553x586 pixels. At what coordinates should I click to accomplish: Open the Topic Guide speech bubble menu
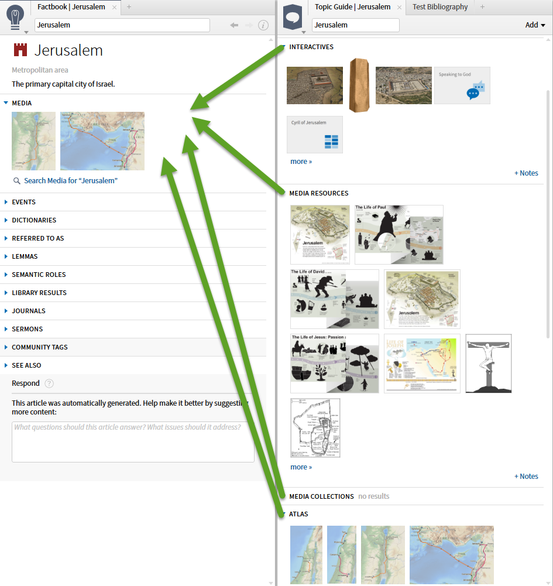coord(293,17)
